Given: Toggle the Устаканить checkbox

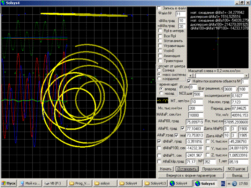Looking at the screenshot, I should [x=160, y=41].
